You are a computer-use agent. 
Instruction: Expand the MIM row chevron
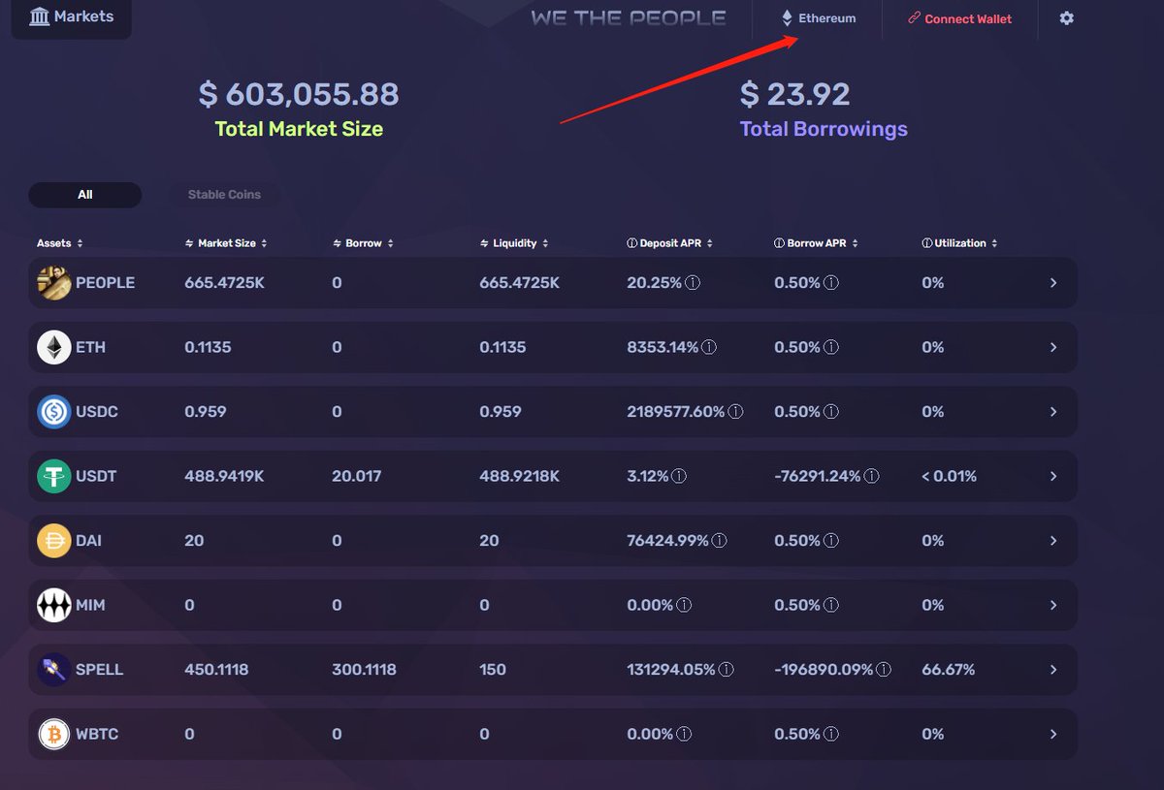pyautogui.click(x=1053, y=605)
